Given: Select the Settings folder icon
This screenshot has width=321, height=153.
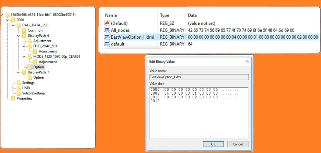Looking at the screenshot, I should click(x=19, y=83).
